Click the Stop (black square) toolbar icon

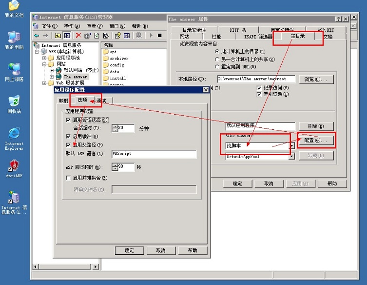tap(160, 36)
